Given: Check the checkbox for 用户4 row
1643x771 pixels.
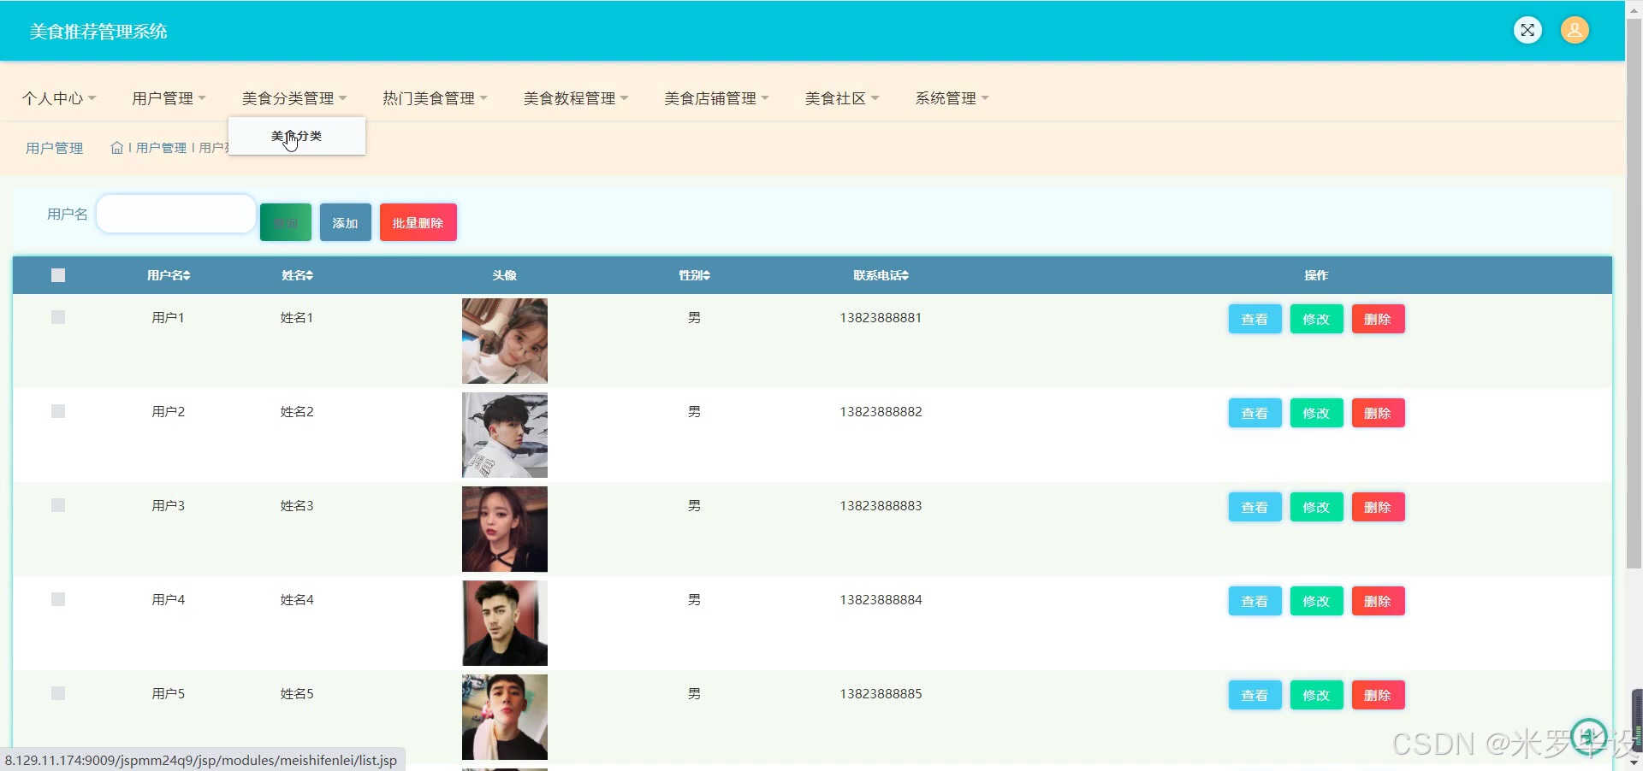Looking at the screenshot, I should coord(58,599).
